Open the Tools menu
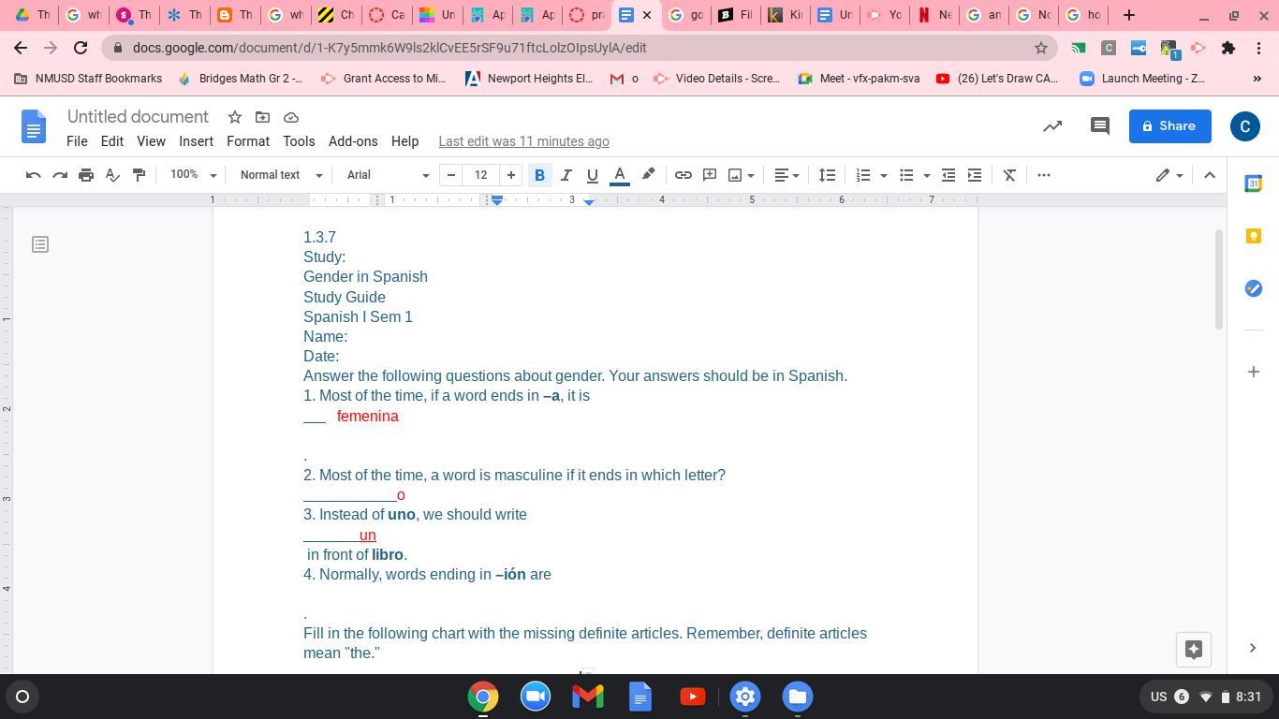Image resolution: width=1279 pixels, height=719 pixels. (299, 141)
